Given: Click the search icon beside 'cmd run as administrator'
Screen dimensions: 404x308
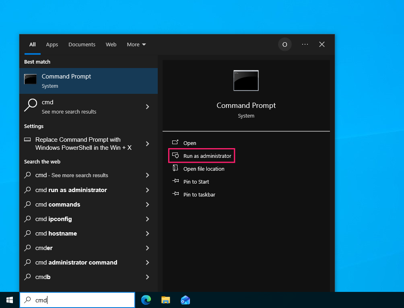Looking at the screenshot, I should (x=27, y=190).
